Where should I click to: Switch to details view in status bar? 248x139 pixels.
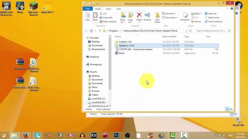coord(227,109)
